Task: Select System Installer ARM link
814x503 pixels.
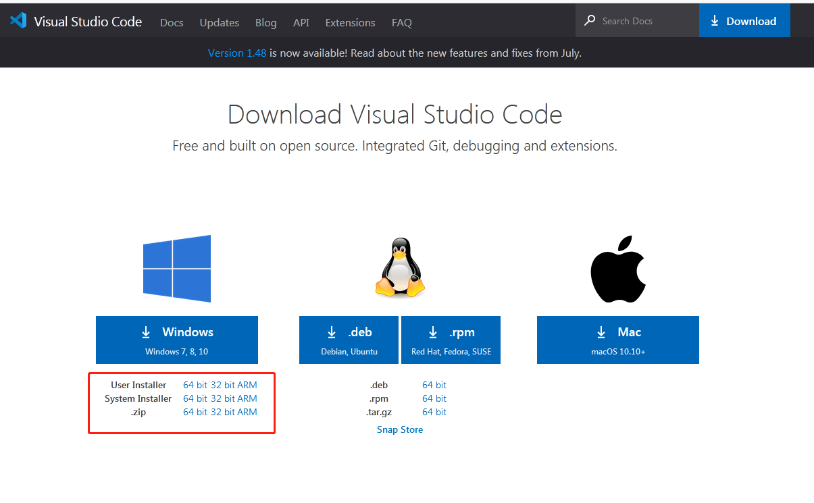Action: (x=247, y=398)
